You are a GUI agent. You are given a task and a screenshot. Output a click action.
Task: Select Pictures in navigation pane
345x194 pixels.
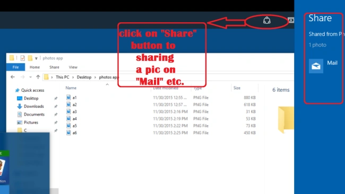click(31, 122)
